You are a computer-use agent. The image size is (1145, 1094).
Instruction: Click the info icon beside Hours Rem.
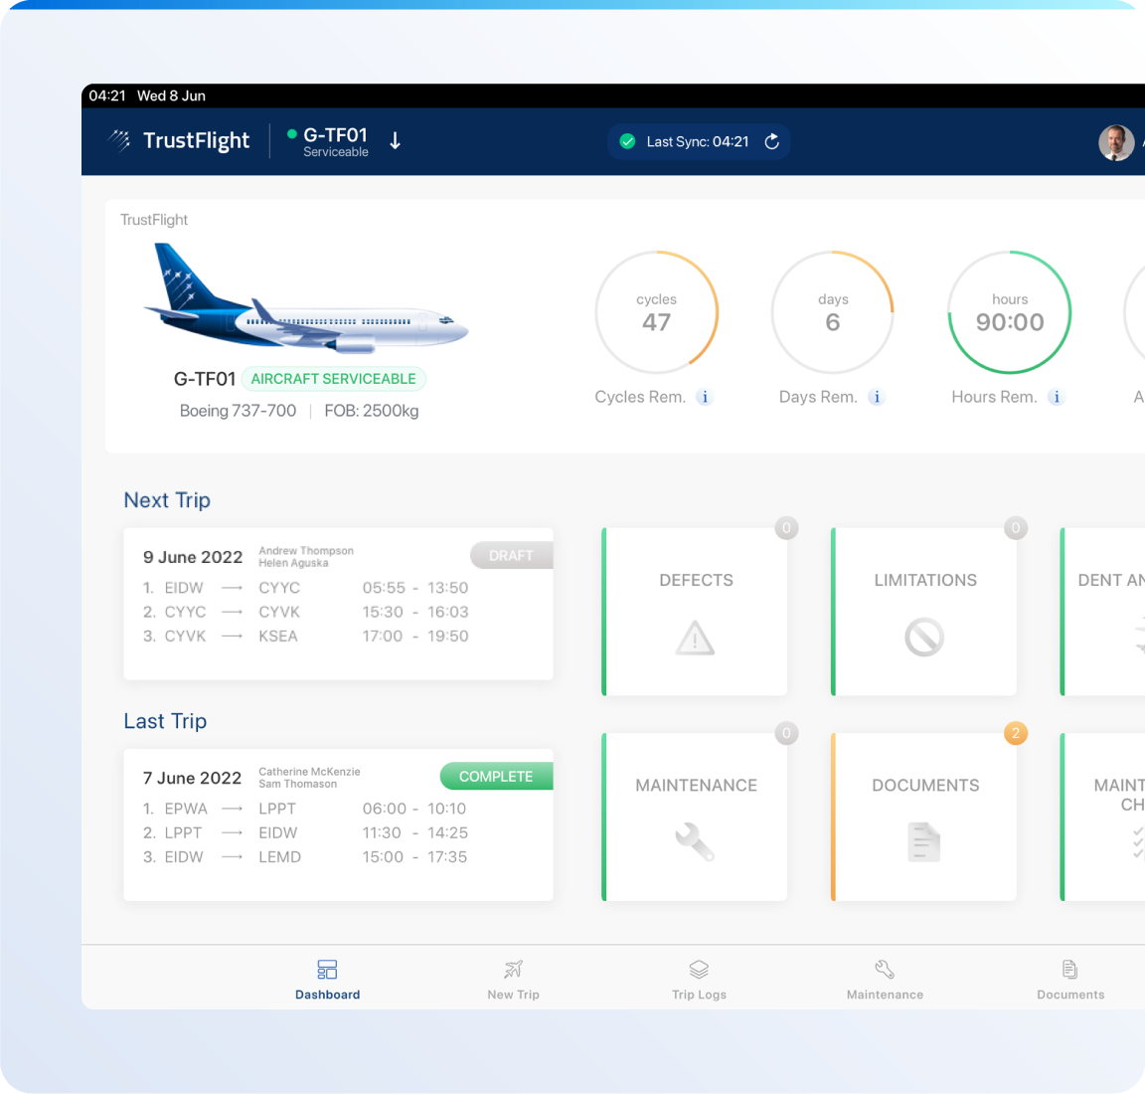coord(1056,397)
